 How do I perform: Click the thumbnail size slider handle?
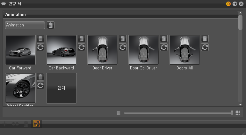tap(232, 113)
